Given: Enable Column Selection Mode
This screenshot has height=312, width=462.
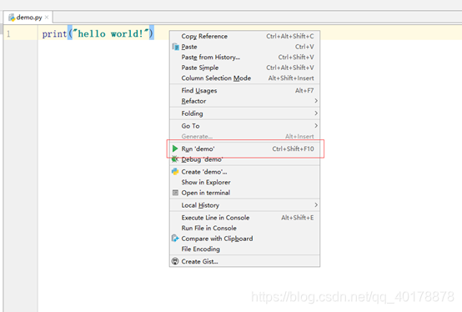Looking at the screenshot, I should pyautogui.click(x=244, y=78).
